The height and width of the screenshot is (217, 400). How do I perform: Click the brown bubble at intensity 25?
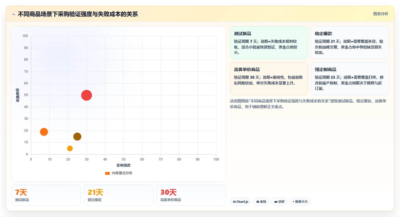point(77,137)
